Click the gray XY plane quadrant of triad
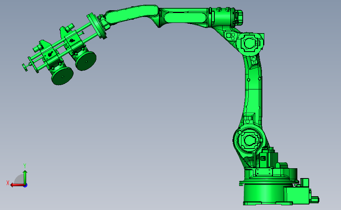 coord(19,180)
